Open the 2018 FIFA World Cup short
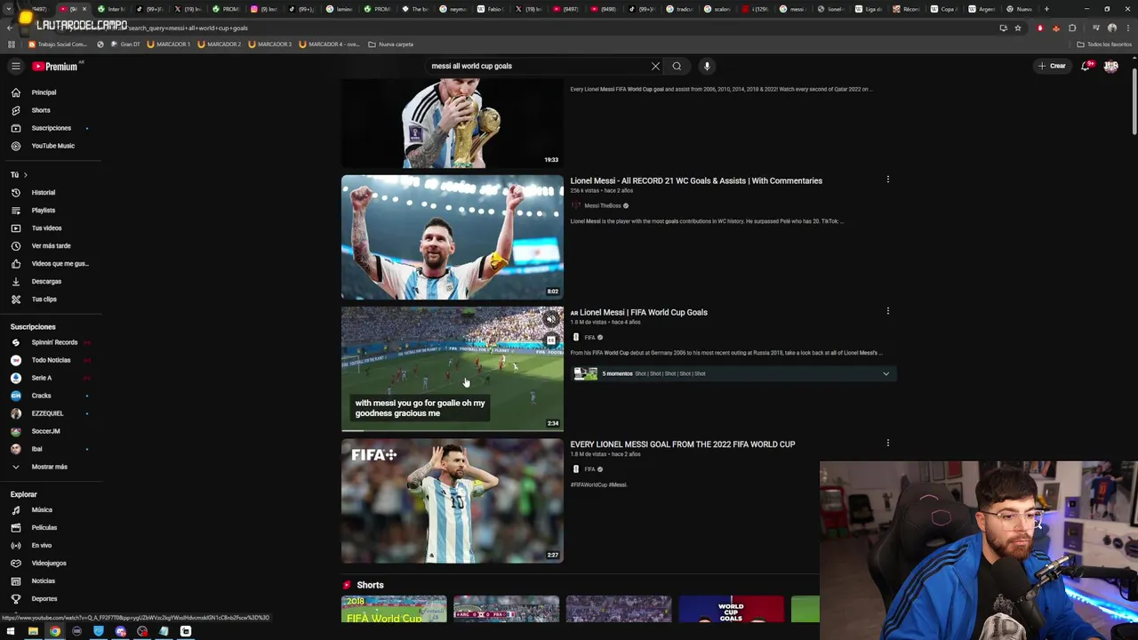The width and height of the screenshot is (1138, 640). (x=394, y=609)
